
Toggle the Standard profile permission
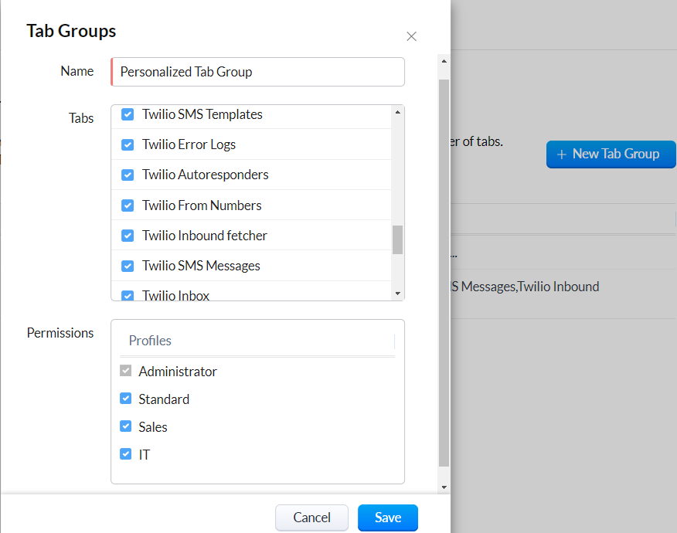coord(126,399)
